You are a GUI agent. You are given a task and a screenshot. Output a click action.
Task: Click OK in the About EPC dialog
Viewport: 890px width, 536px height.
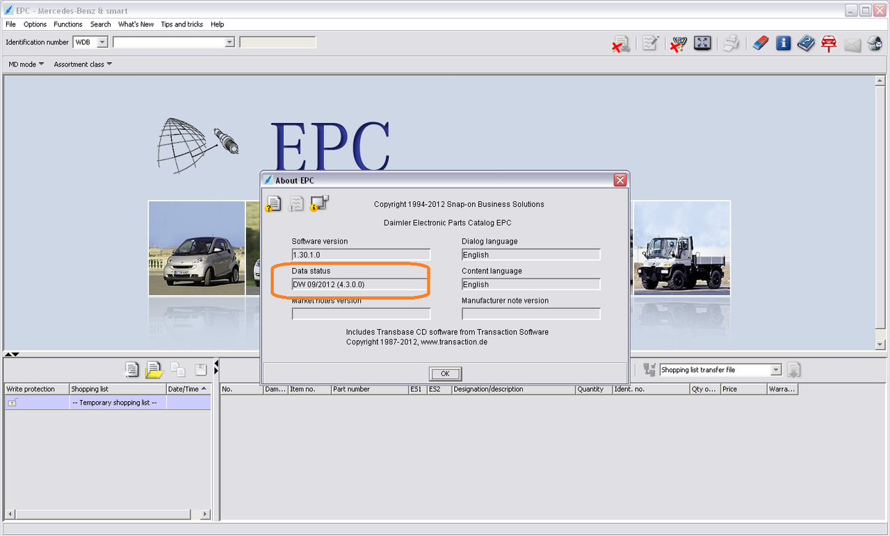coord(445,374)
